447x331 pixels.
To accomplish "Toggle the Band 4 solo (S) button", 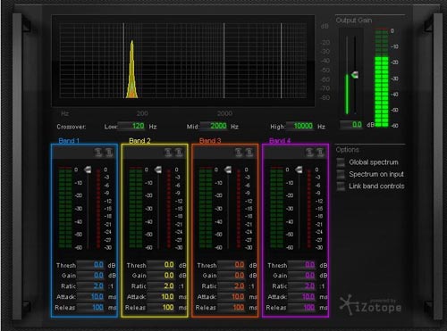I will point(309,153).
